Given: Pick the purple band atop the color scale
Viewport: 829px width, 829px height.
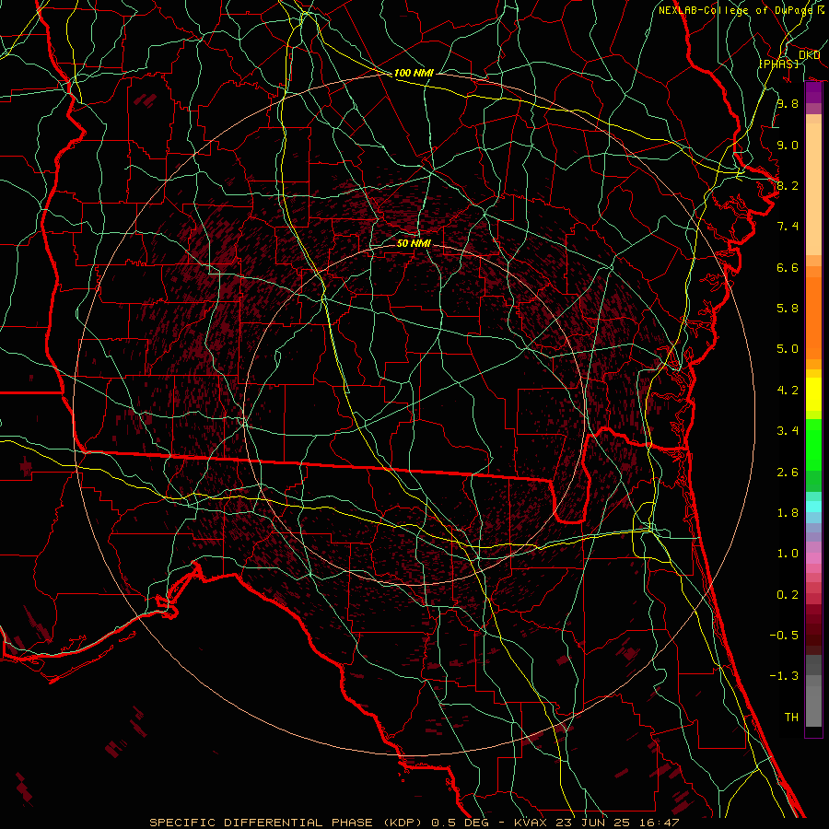Looking at the screenshot, I should 813,93.
